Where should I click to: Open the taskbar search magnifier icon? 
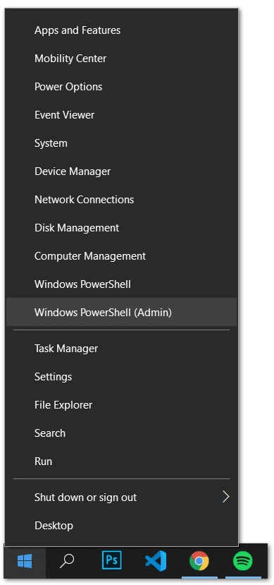(x=67, y=561)
